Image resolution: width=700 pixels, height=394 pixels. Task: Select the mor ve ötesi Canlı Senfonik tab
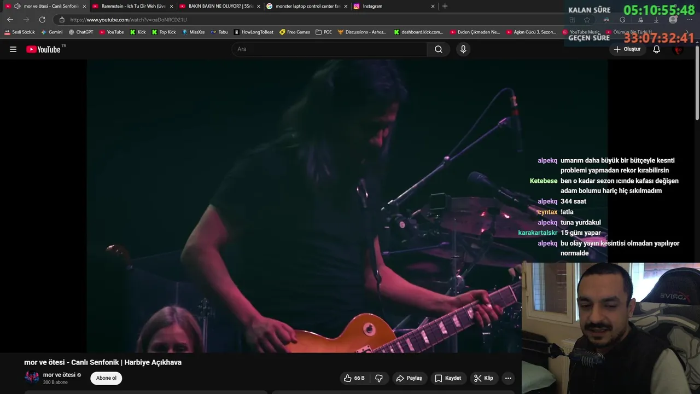[46, 6]
